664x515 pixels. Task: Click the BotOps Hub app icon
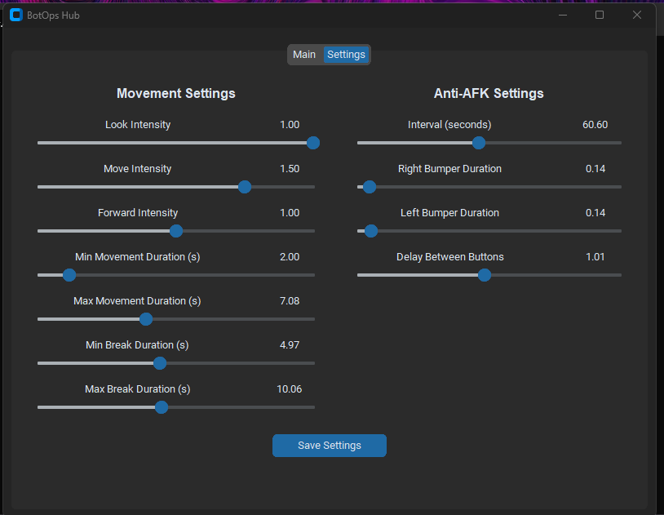(15, 15)
